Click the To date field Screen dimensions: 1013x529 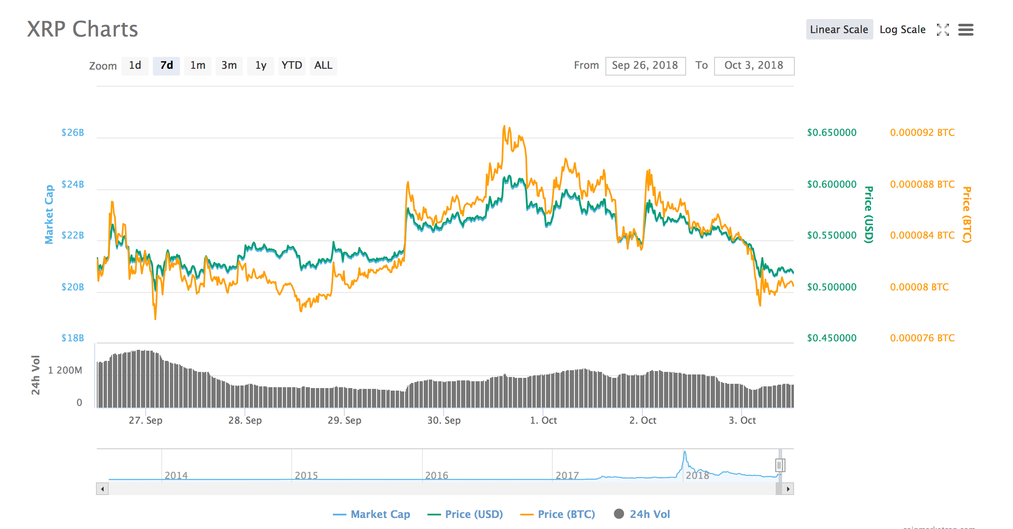point(754,65)
